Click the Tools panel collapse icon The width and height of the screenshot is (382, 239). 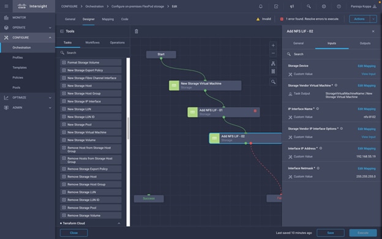(62, 31)
